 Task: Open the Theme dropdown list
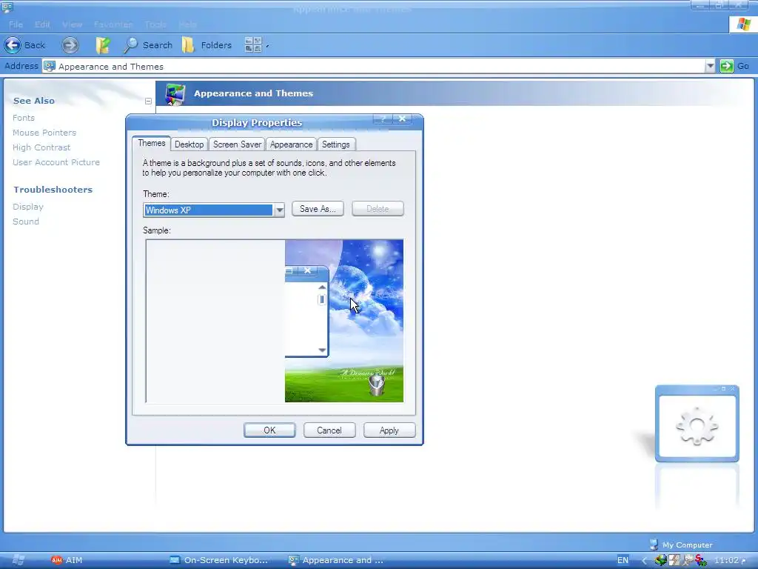point(279,210)
